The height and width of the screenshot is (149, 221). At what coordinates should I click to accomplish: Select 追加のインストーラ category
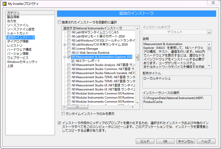point(21,37)
